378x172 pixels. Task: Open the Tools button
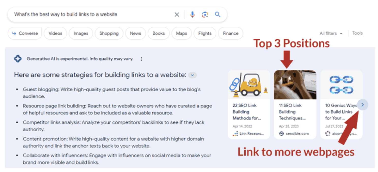(x=357, y=33)
